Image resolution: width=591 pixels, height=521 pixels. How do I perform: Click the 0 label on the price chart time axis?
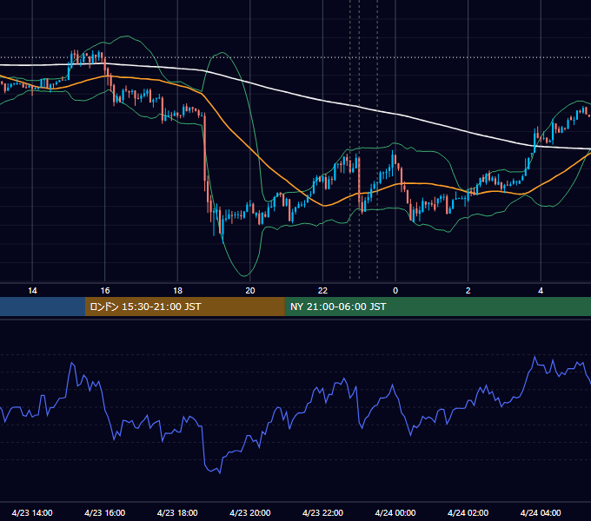tap(395, 291)
